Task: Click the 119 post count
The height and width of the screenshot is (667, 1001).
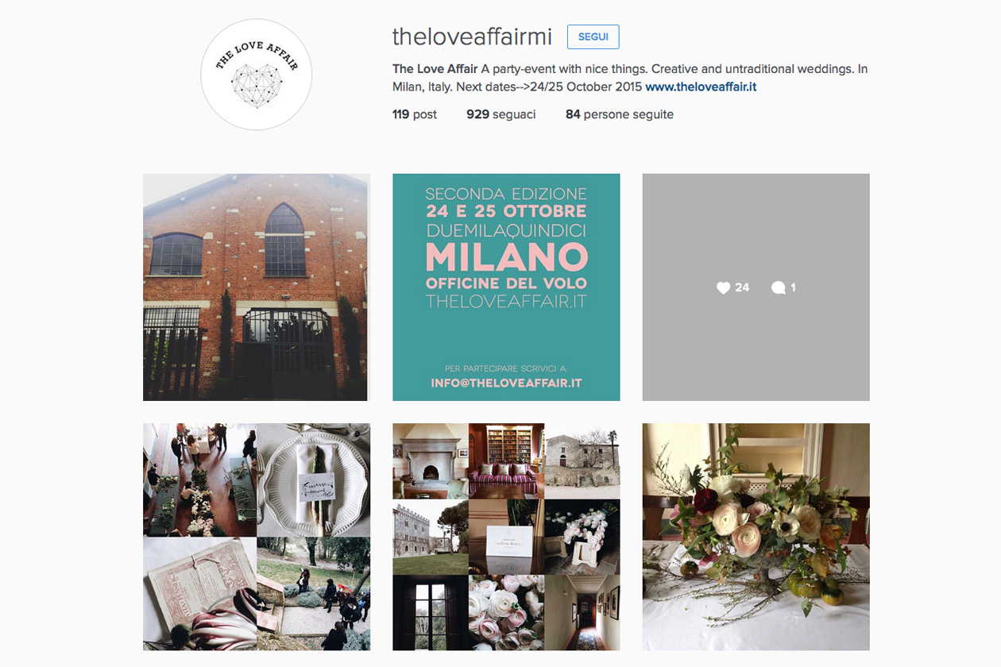Action: 415,114
